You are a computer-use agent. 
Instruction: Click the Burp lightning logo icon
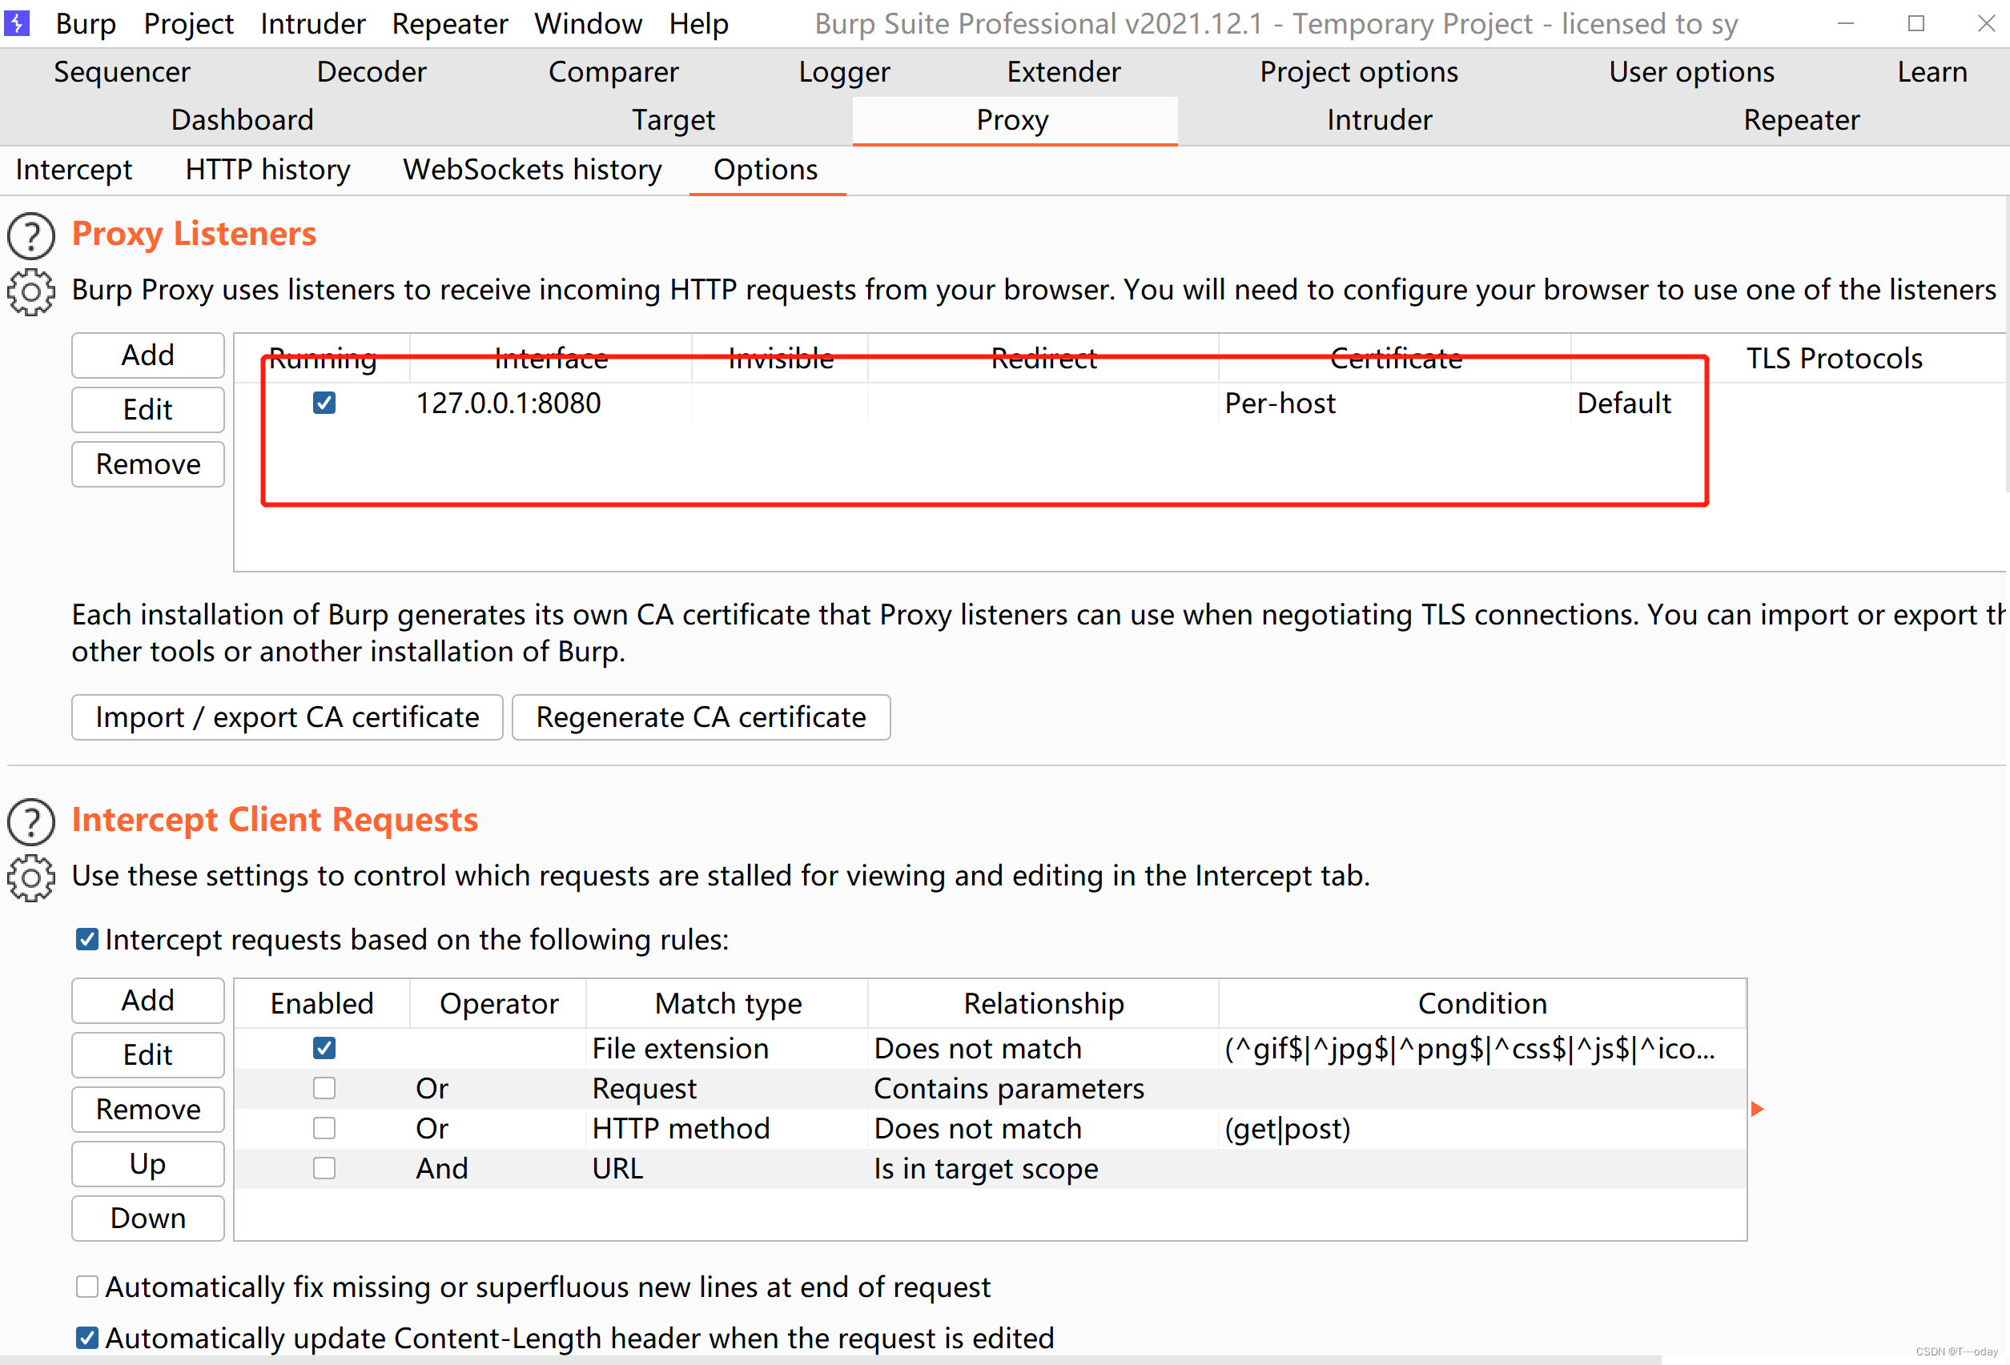tap(17, 23)
